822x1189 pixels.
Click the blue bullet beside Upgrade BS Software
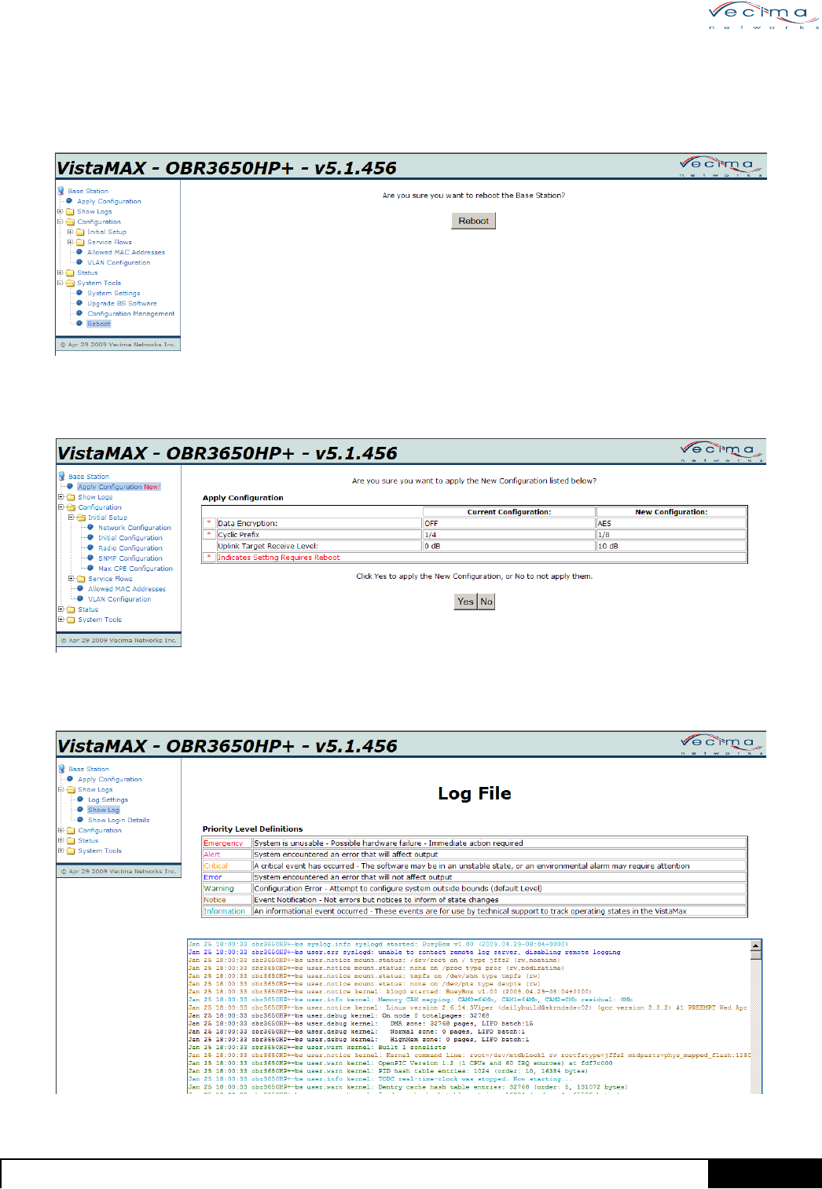[x=79, y=302]
